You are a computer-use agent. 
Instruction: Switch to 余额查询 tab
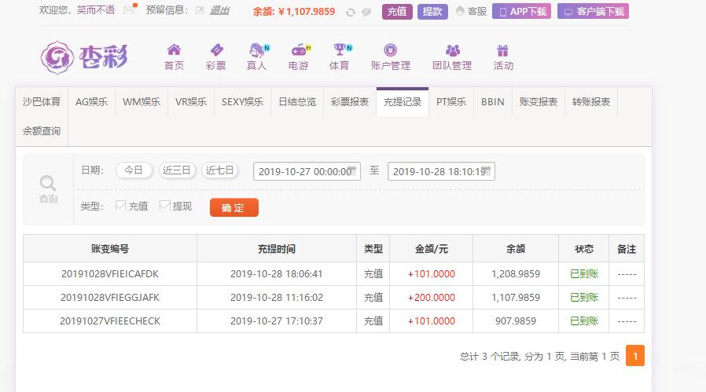pyautogui.click(x=42, y=131)
